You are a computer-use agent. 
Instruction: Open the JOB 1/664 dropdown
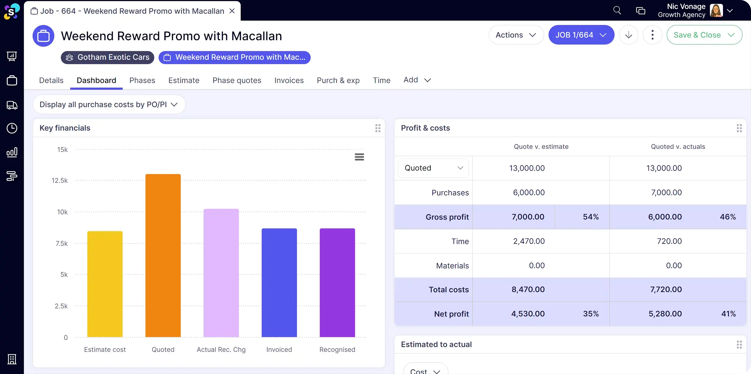(x=581, y=35)
